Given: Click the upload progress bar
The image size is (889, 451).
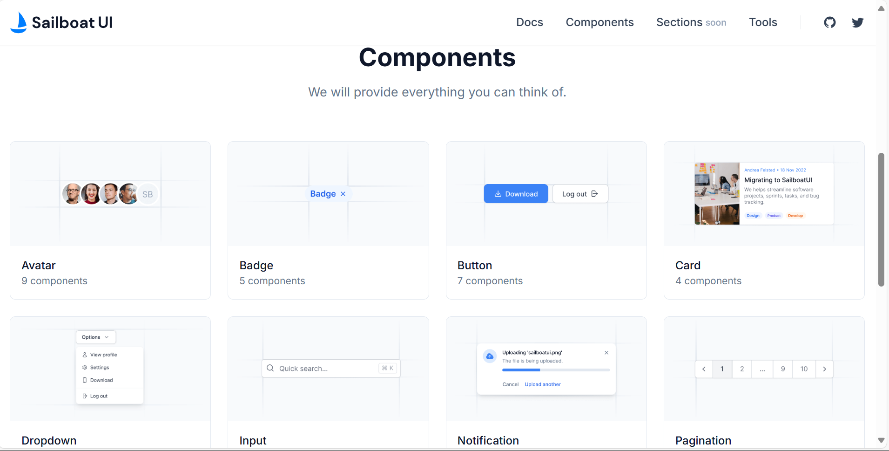Looking at the screenshot, I should tap(556, 370).
